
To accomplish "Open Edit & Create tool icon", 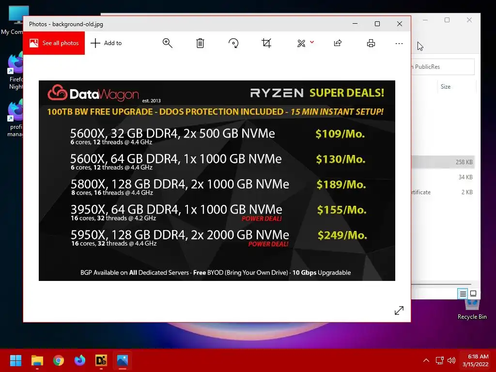I will tap(301, 43).
